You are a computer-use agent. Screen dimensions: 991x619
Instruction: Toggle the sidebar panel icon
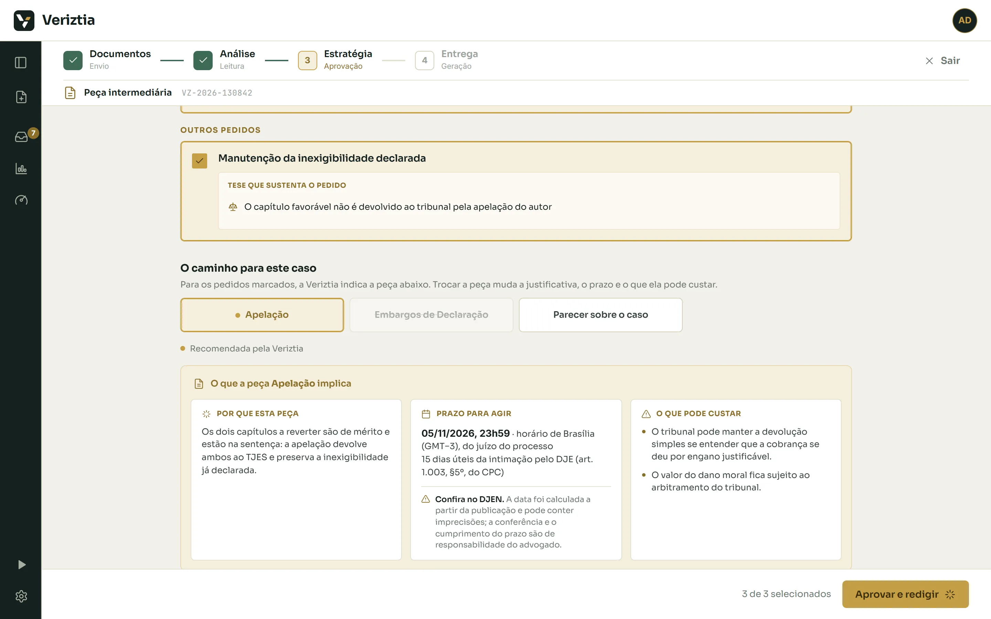coord(21,63)
